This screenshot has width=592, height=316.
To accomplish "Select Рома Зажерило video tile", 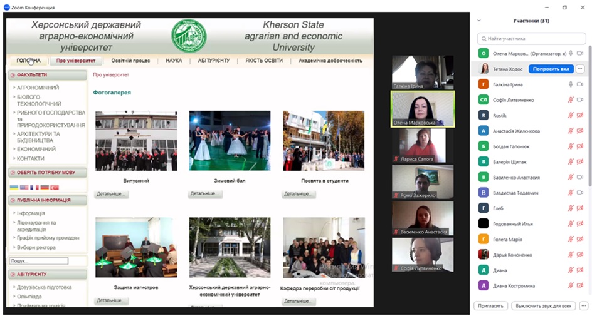I will click(423, 182).
